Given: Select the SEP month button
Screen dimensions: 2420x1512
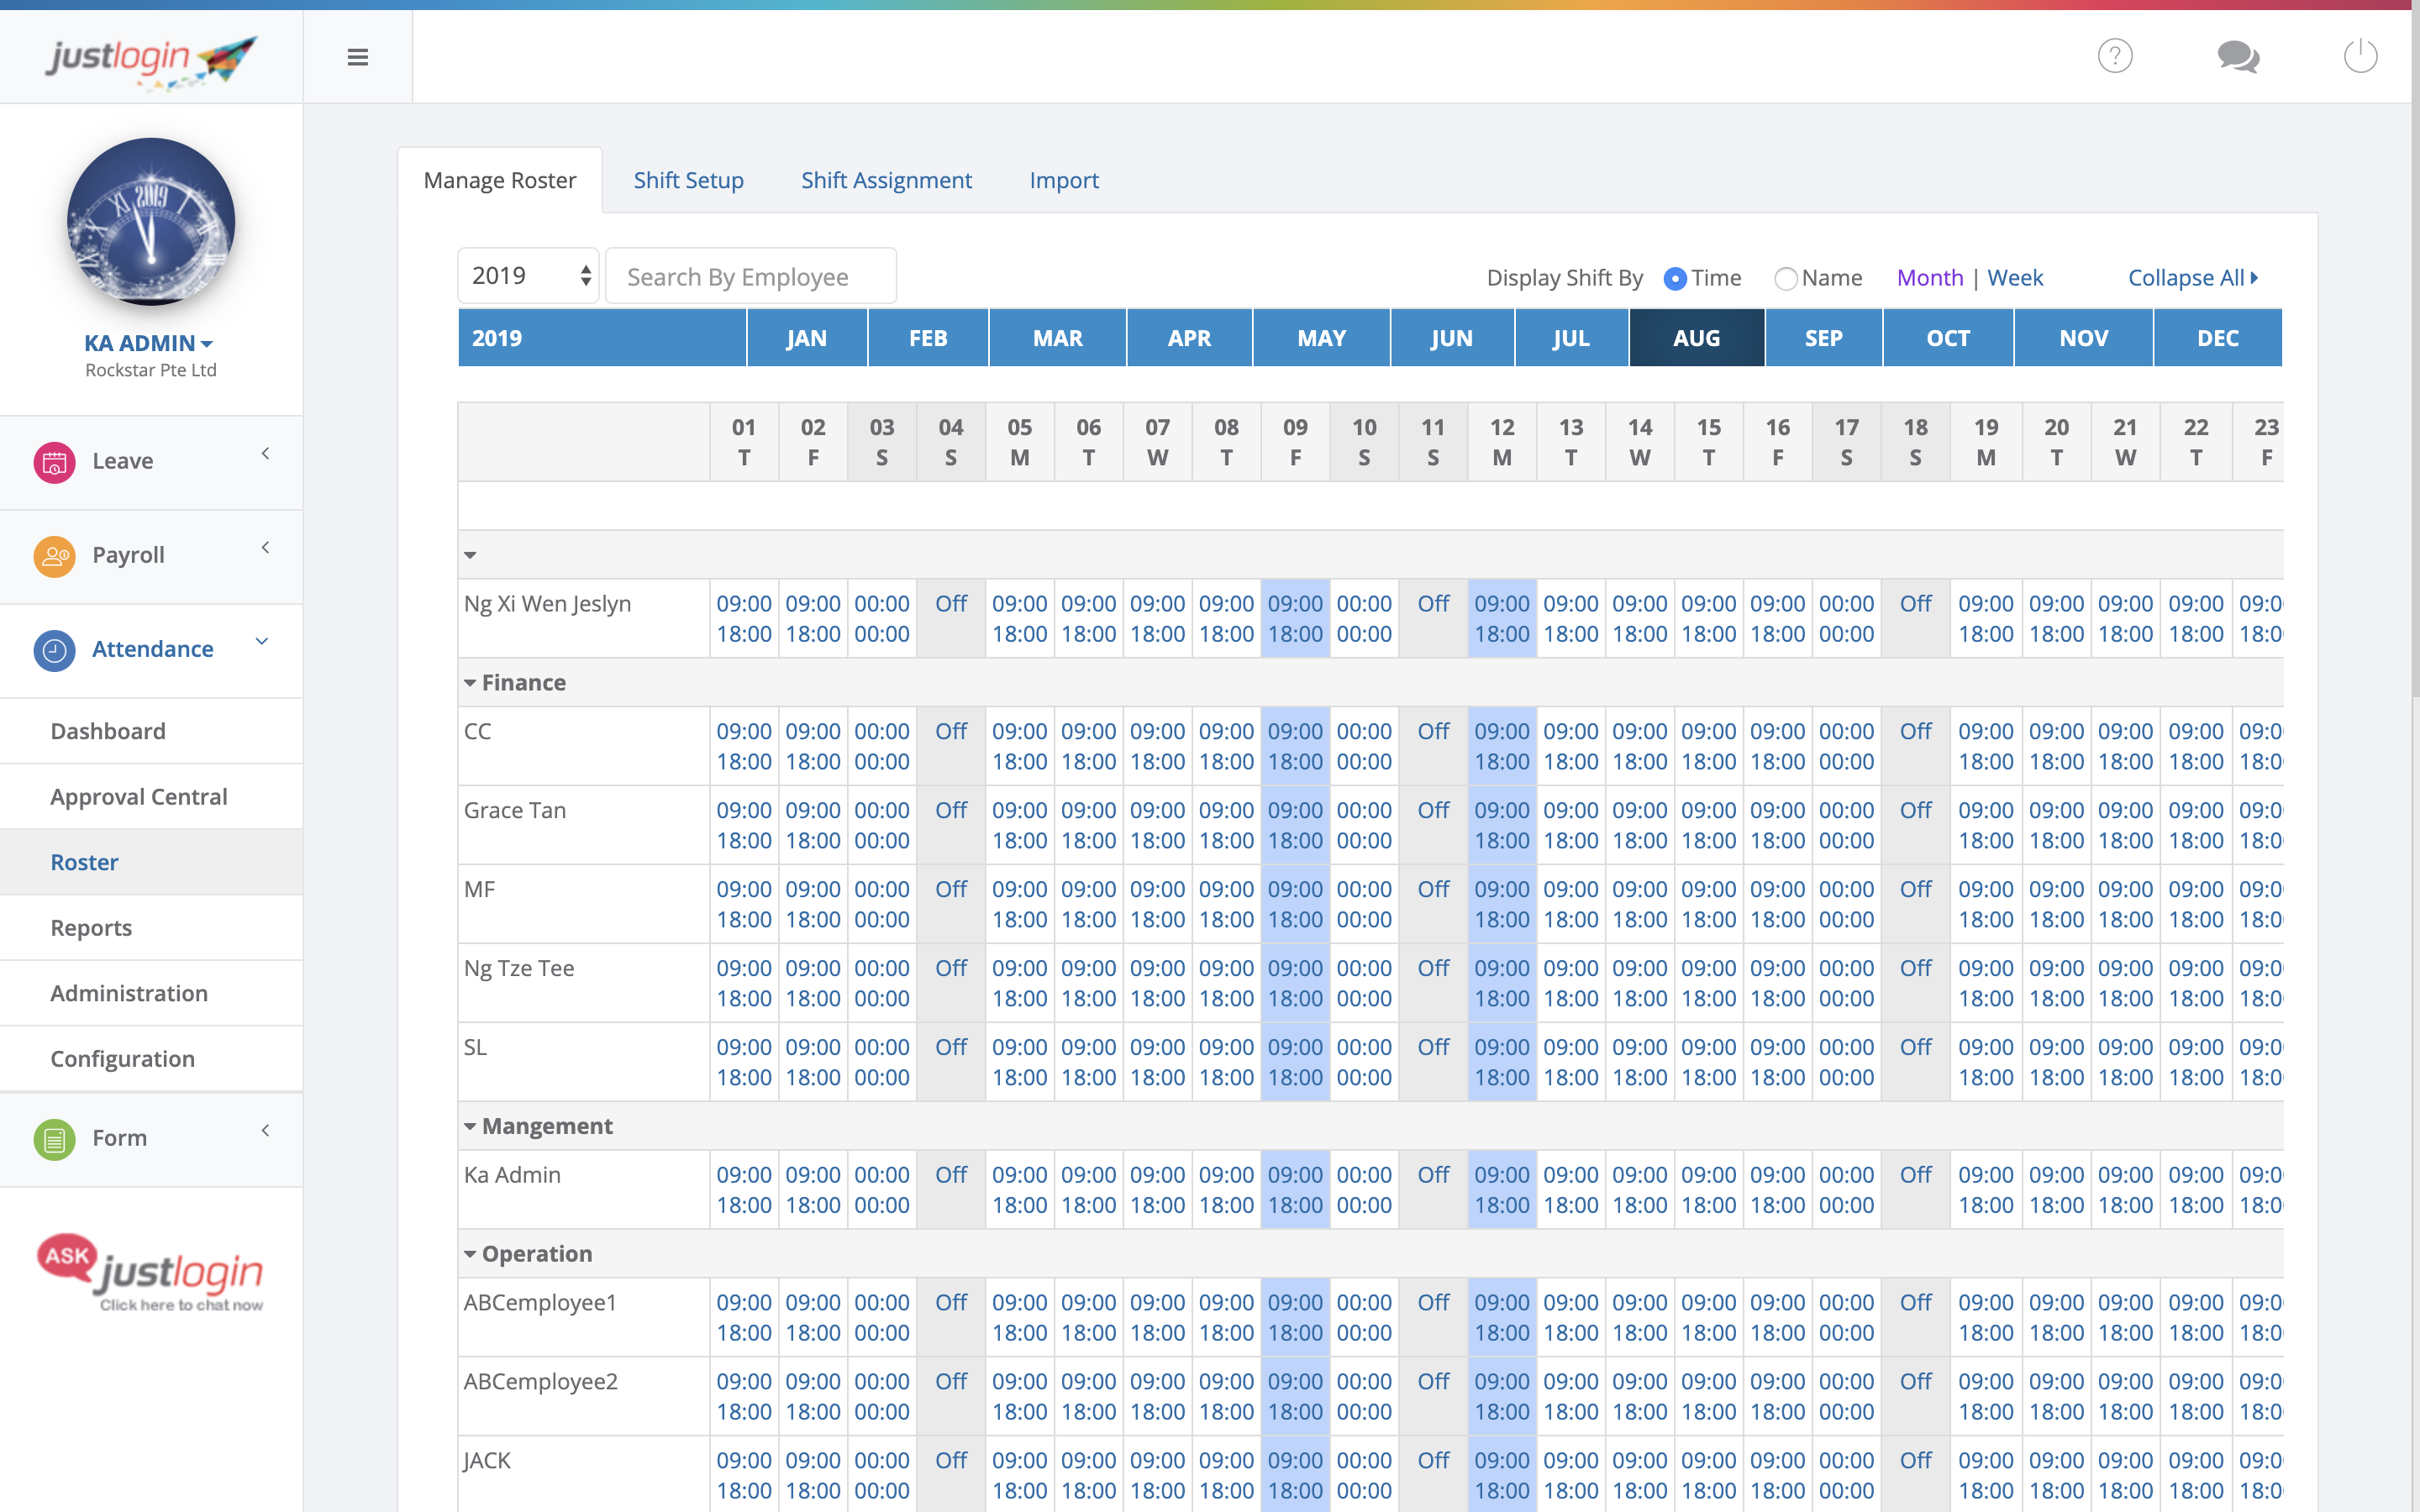Looking at the screenshot, I should (x=1823, y=338).
